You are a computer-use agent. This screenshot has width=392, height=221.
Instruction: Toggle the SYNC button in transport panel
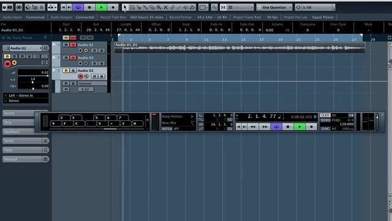tap(325, 129)
